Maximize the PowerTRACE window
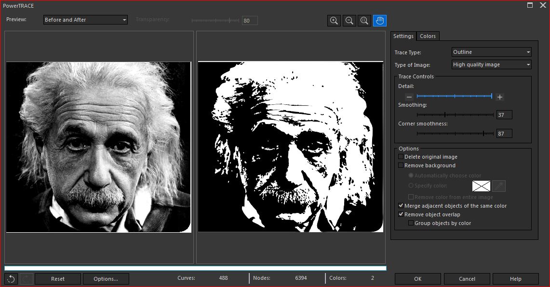The height and width of the screenshot is (287, 550). [530, 5]
